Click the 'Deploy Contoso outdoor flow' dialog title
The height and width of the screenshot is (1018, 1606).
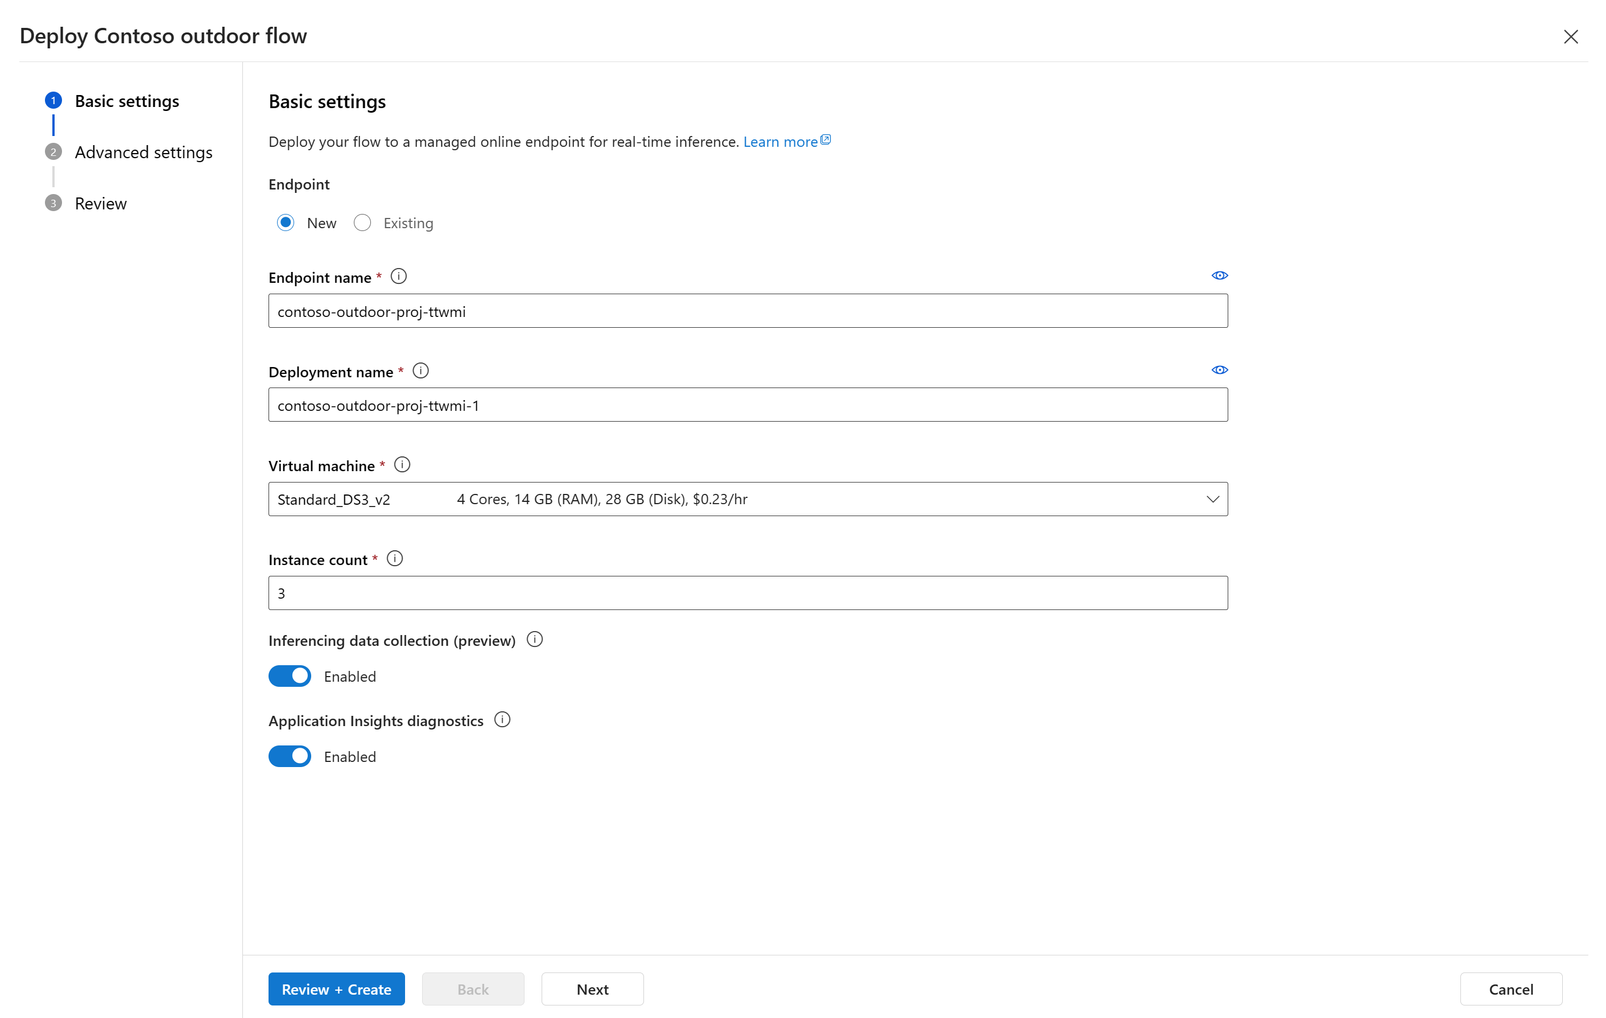click(163, 35)
